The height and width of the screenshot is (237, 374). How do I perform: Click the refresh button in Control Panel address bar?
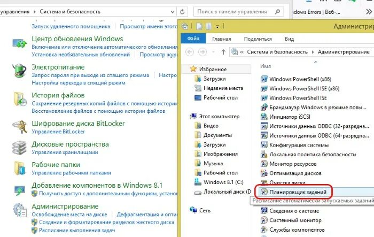(182, 11)
